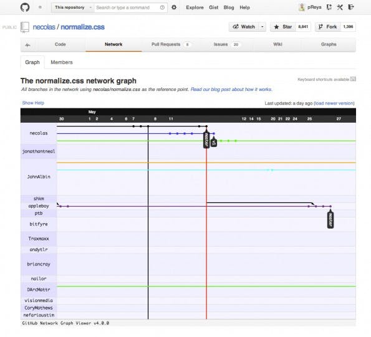
Task: Open Help in the top navigation
Action: 244,7
